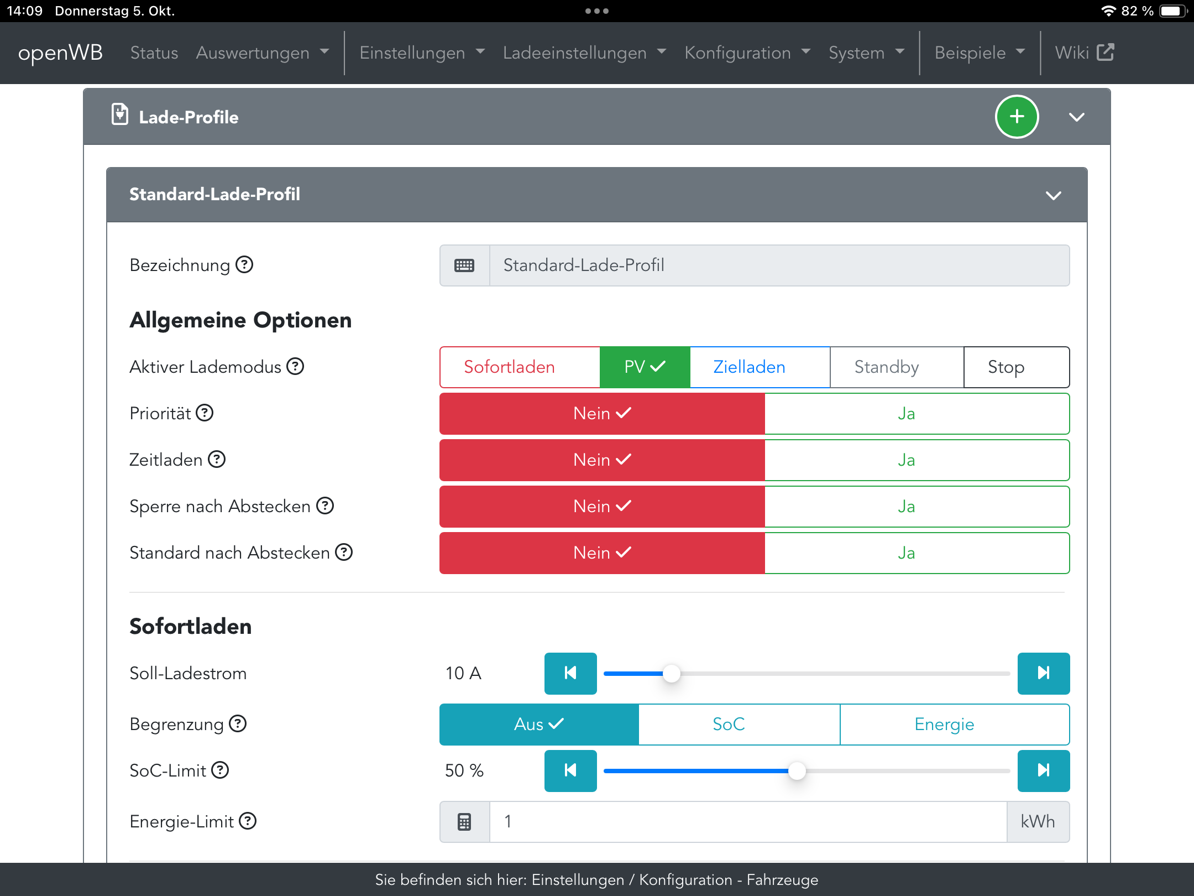
Task: Click SoC-Limit skip-to-maximum button
Action: [x=1043, y=770]
